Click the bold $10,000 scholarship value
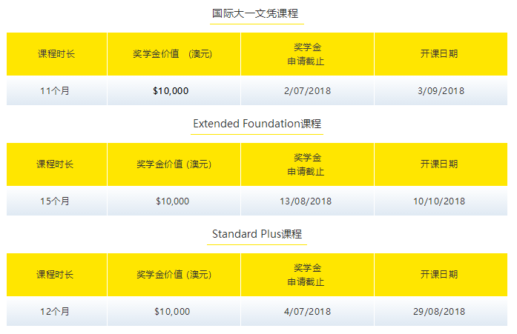 (171, 91)
